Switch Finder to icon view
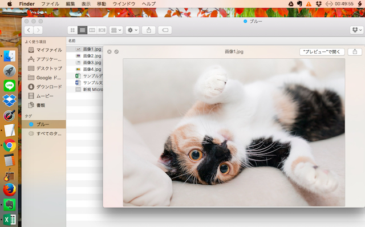 coord(72,30)
